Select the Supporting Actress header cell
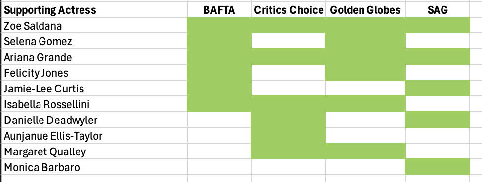The width and height of the screenshot is (482, 182). (94, 10)
